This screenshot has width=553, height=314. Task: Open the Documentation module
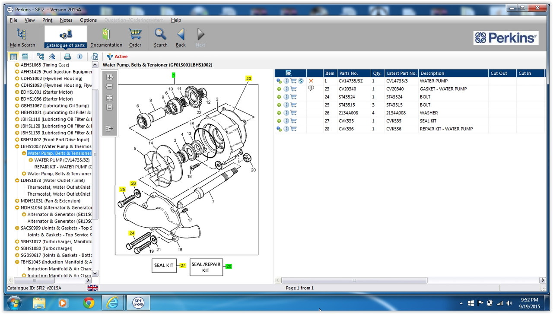click(106, 38)
